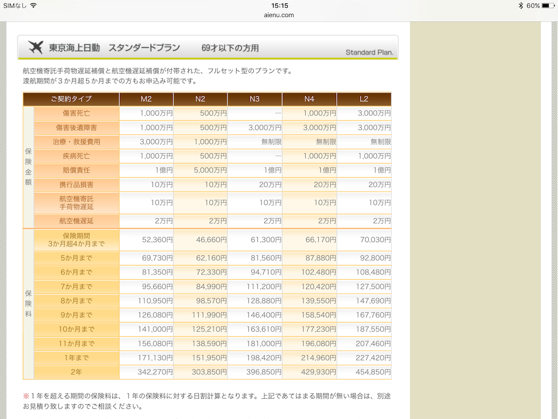558x419 pixels.
Task: Tap the 9か月まで row label
Action: 76,315
